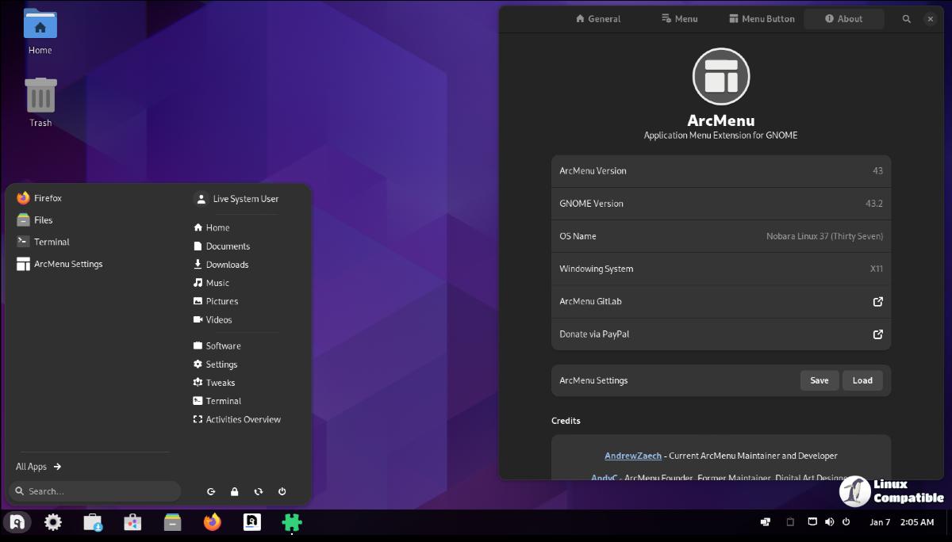Open the Menu tab in preferences
The image size is (952, 542).
tap(679, 19)
